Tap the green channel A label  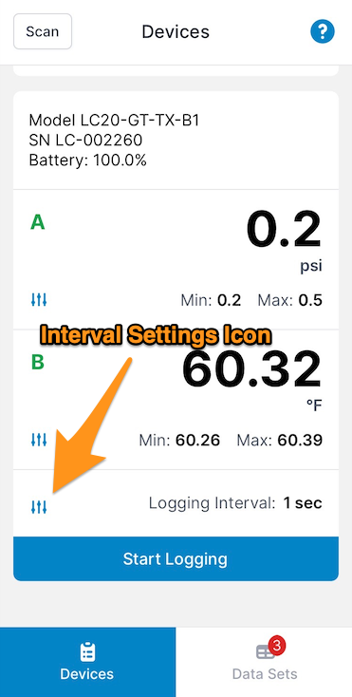pyautogui.click(x=38, y=222)
